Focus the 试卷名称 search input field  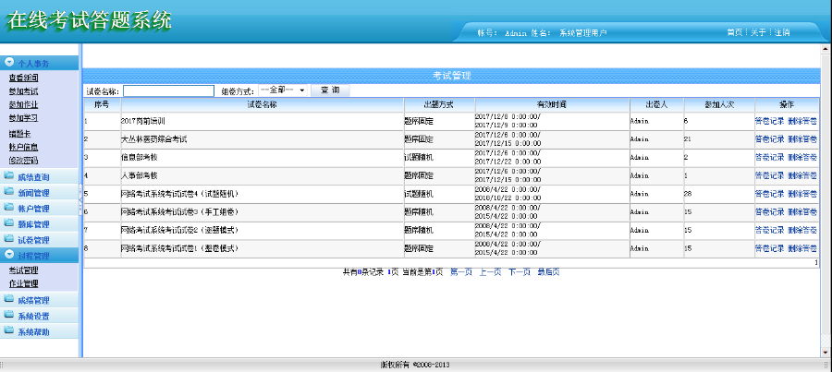tap(169, 90)
